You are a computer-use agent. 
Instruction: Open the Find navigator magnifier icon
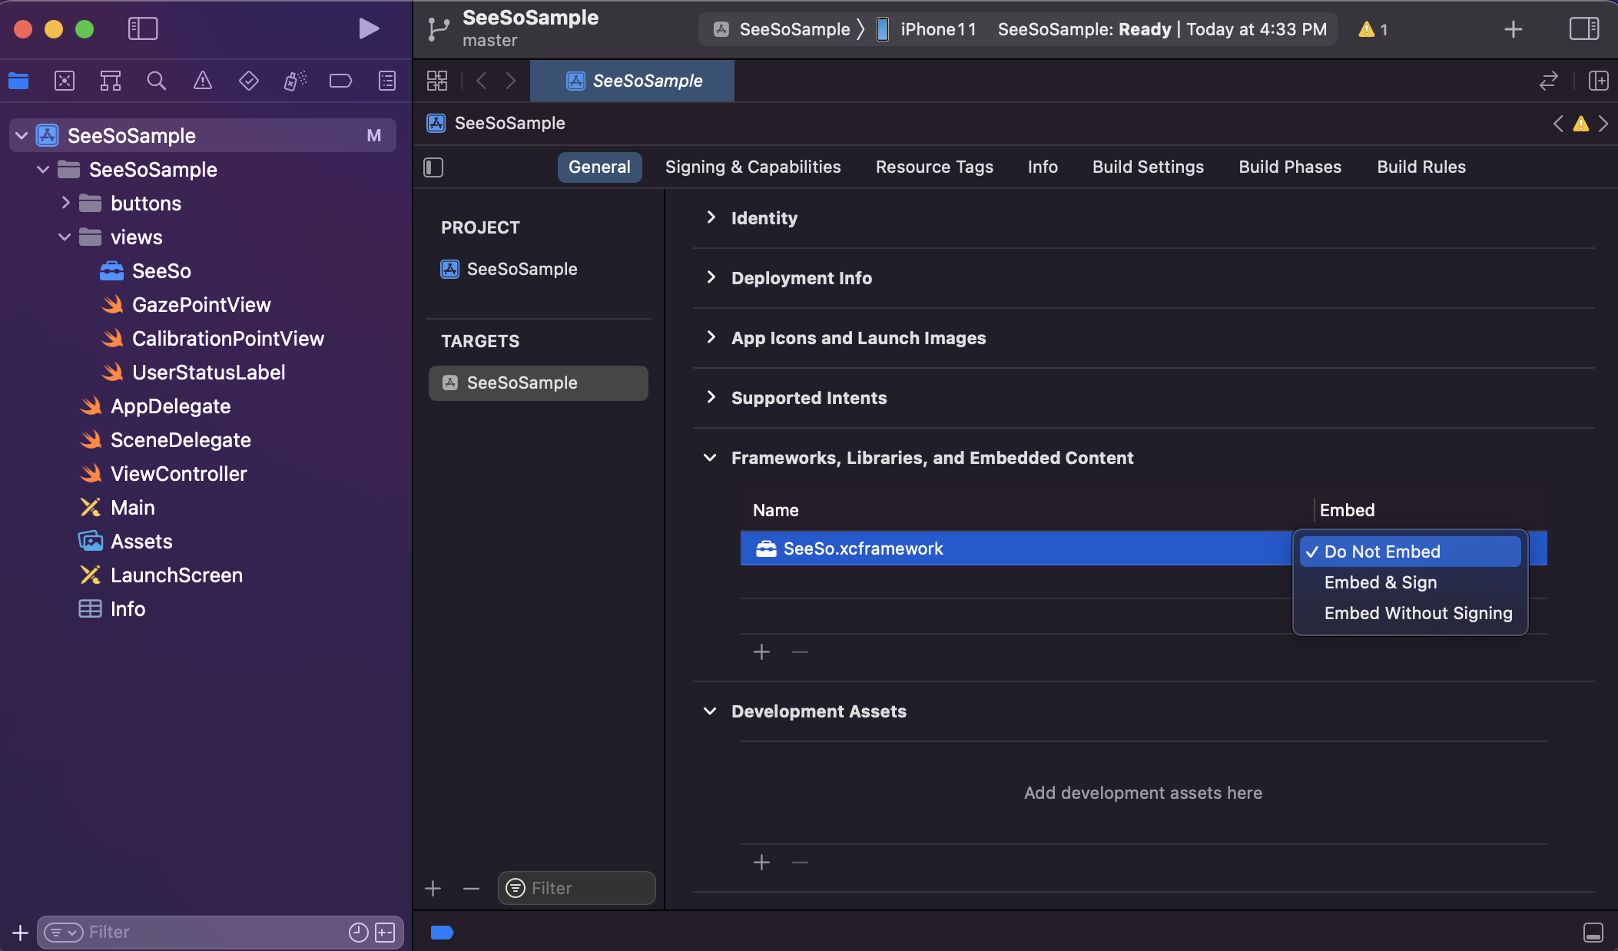[157, 81]
